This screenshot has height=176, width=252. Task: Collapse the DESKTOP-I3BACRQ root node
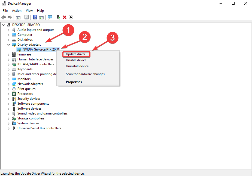coord(3,25)
